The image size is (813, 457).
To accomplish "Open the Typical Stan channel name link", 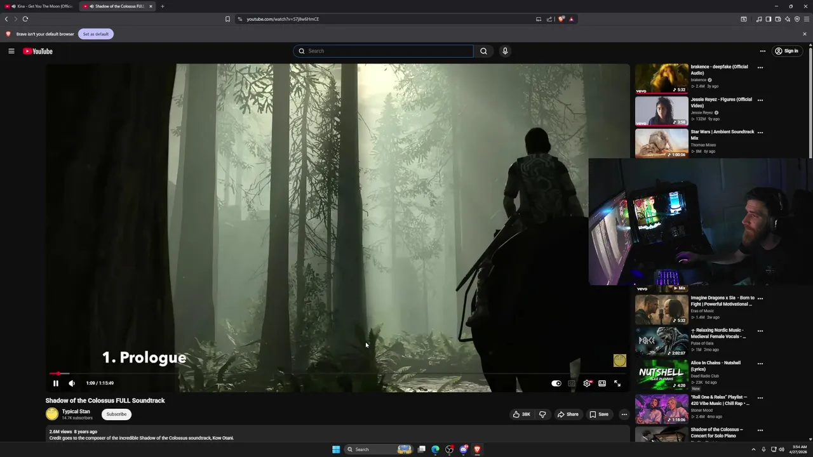I will 76,411.
